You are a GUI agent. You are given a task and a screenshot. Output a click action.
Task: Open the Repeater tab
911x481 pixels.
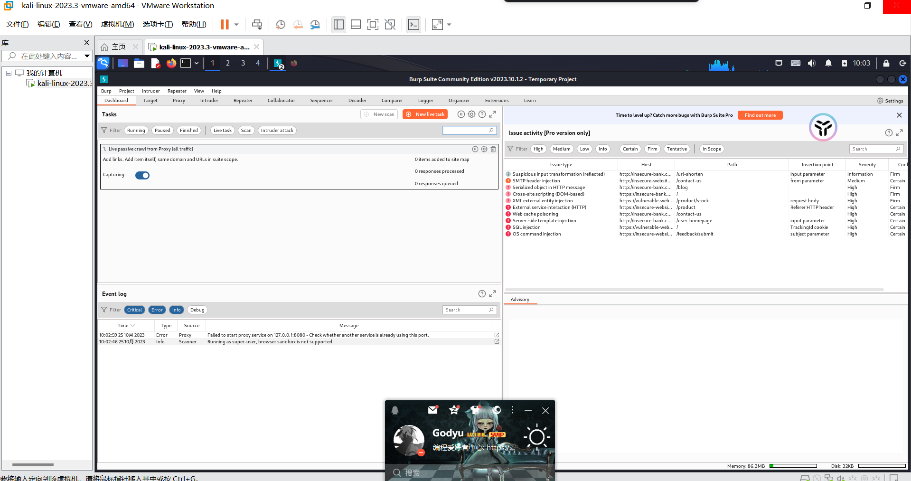click(x=243, y=101)
